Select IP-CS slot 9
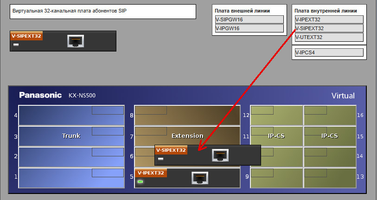The width and height of the screenshot is (377, 200). coord(276,178)
